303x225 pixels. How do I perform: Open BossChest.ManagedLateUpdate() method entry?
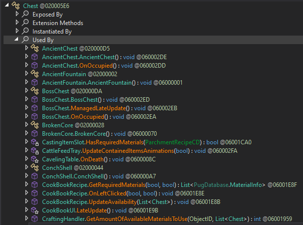pos(110,108)
